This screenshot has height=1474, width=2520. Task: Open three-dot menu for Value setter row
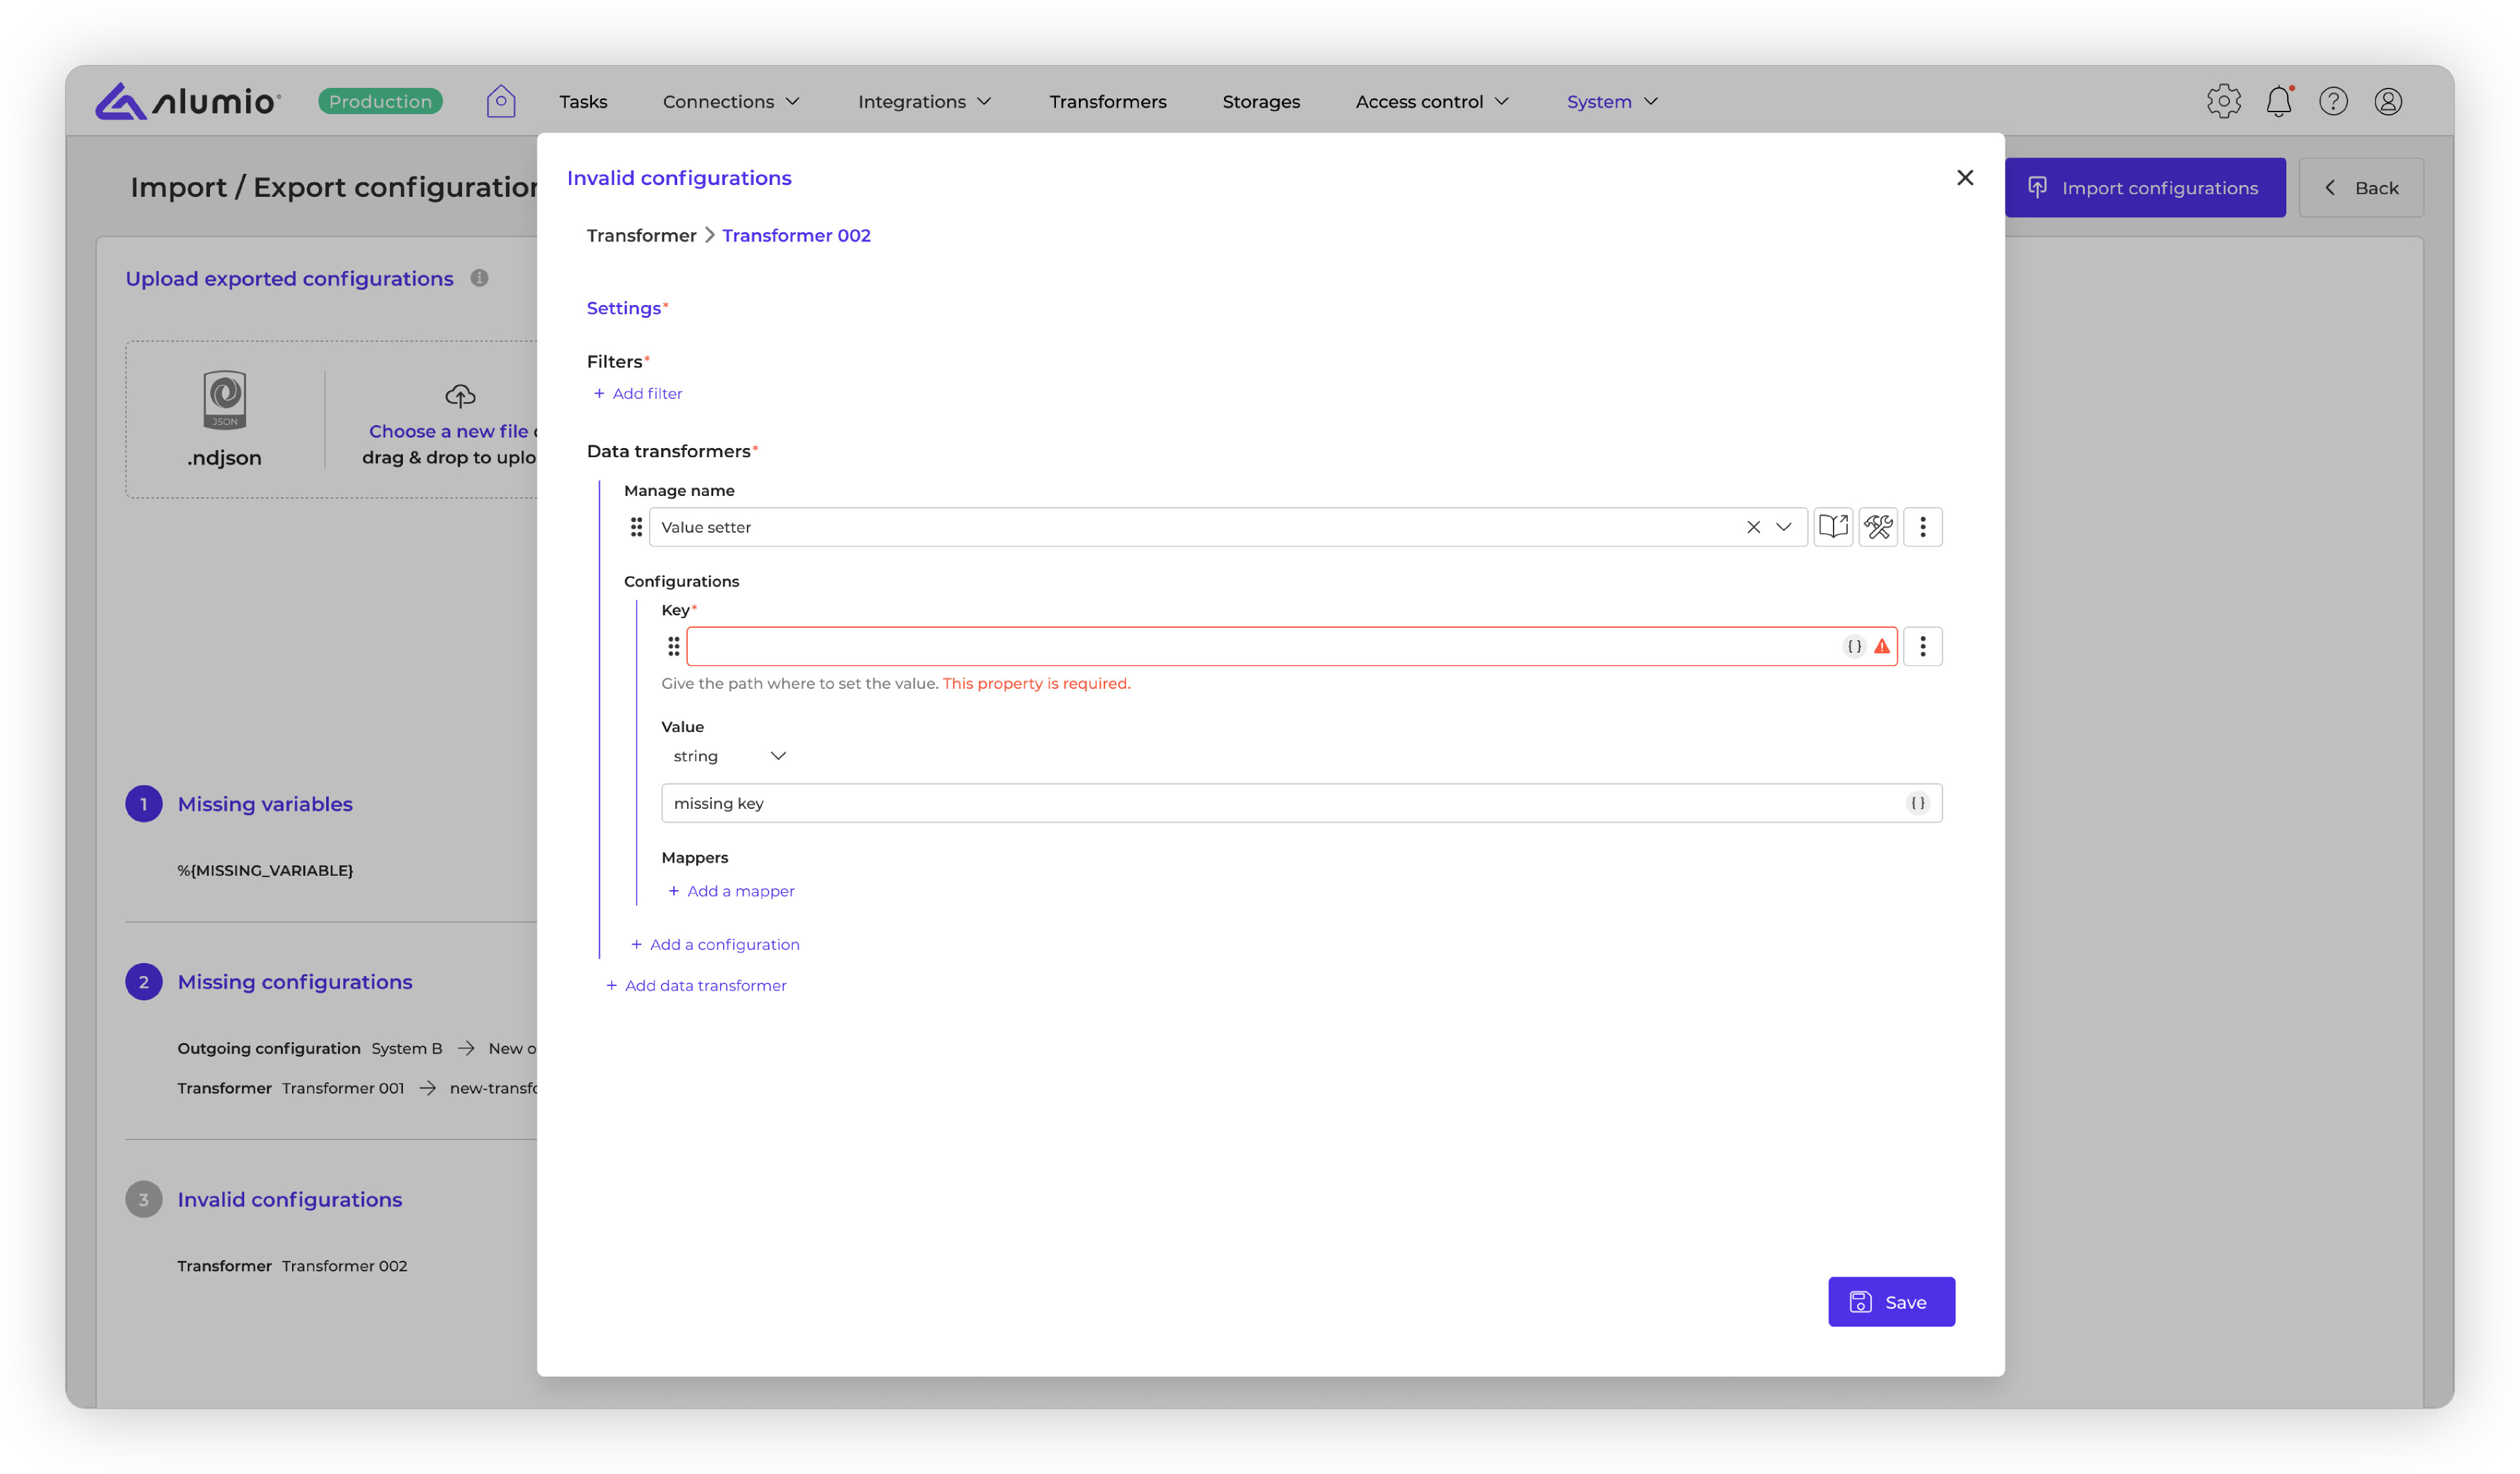pyautogui.click(x=1922, y=527)
